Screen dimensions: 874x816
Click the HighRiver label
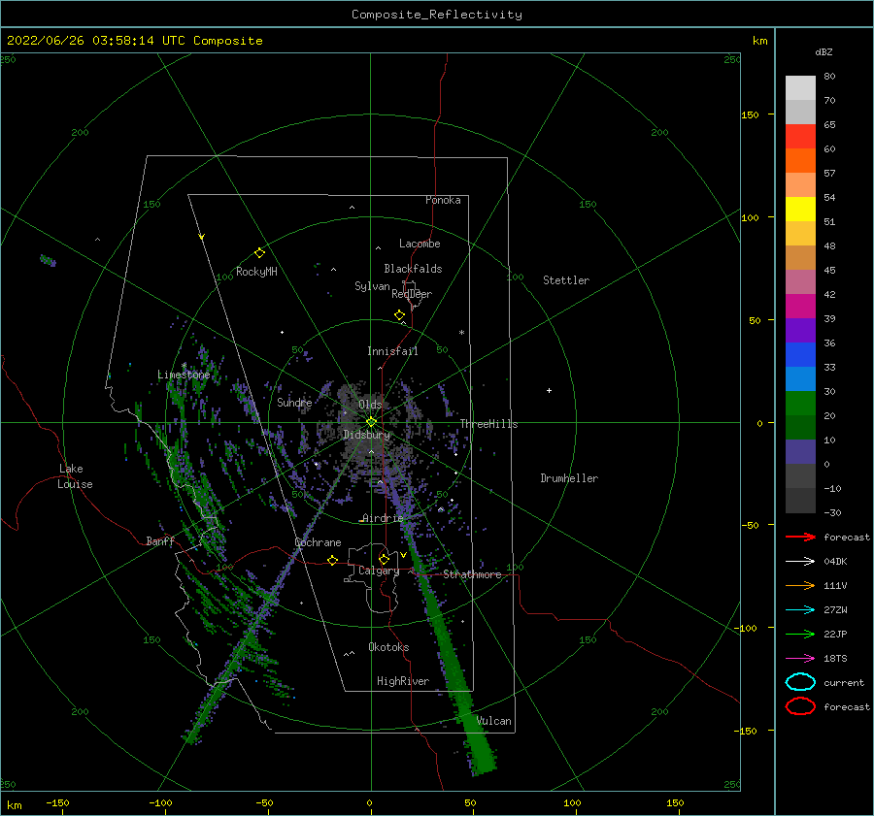(x=403, y=681)
